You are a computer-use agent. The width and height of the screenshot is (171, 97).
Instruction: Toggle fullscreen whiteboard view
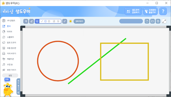click(164, 21)
